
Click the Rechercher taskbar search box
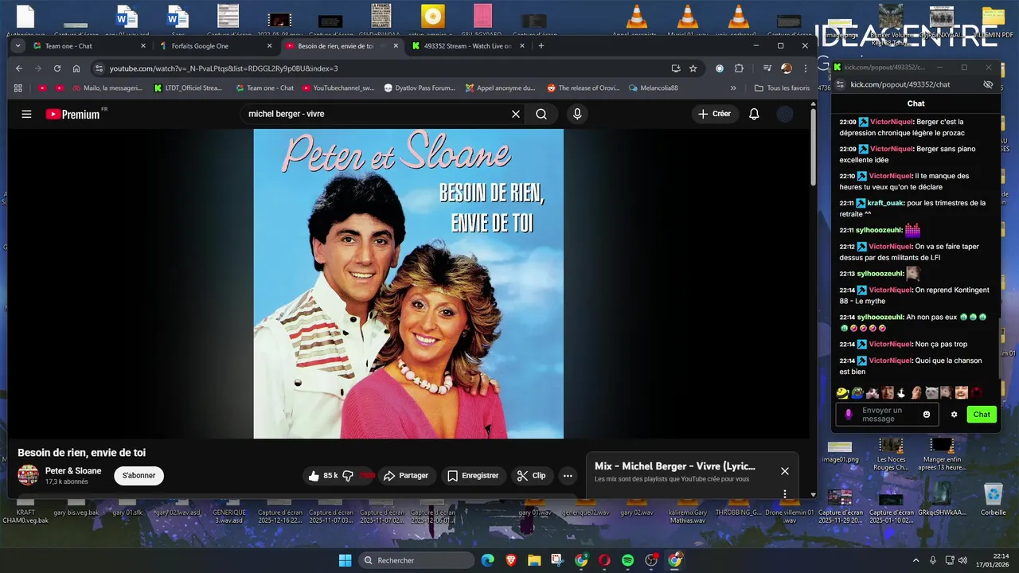418,560
